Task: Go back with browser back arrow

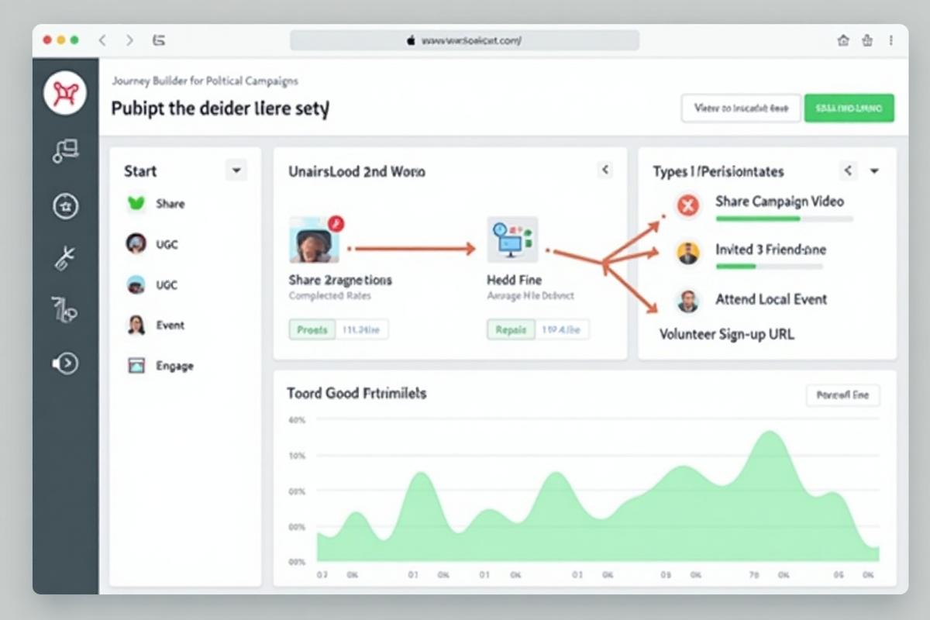Action: 102,40
